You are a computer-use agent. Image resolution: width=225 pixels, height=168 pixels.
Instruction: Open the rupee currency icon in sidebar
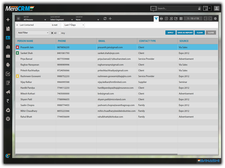click(8, 101)
